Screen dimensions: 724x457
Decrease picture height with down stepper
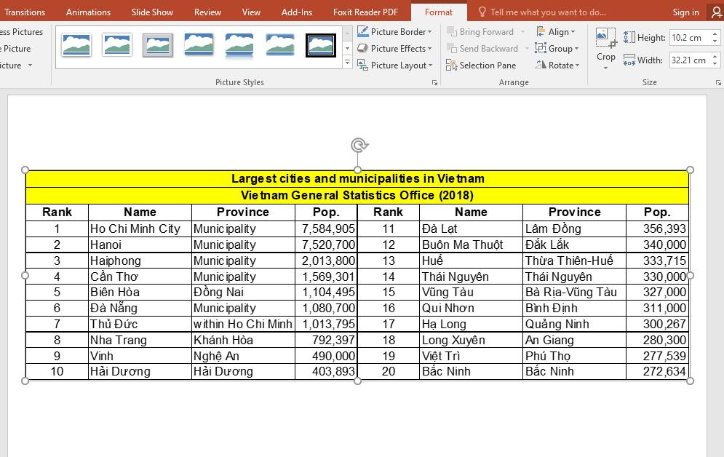pos(715,41)
